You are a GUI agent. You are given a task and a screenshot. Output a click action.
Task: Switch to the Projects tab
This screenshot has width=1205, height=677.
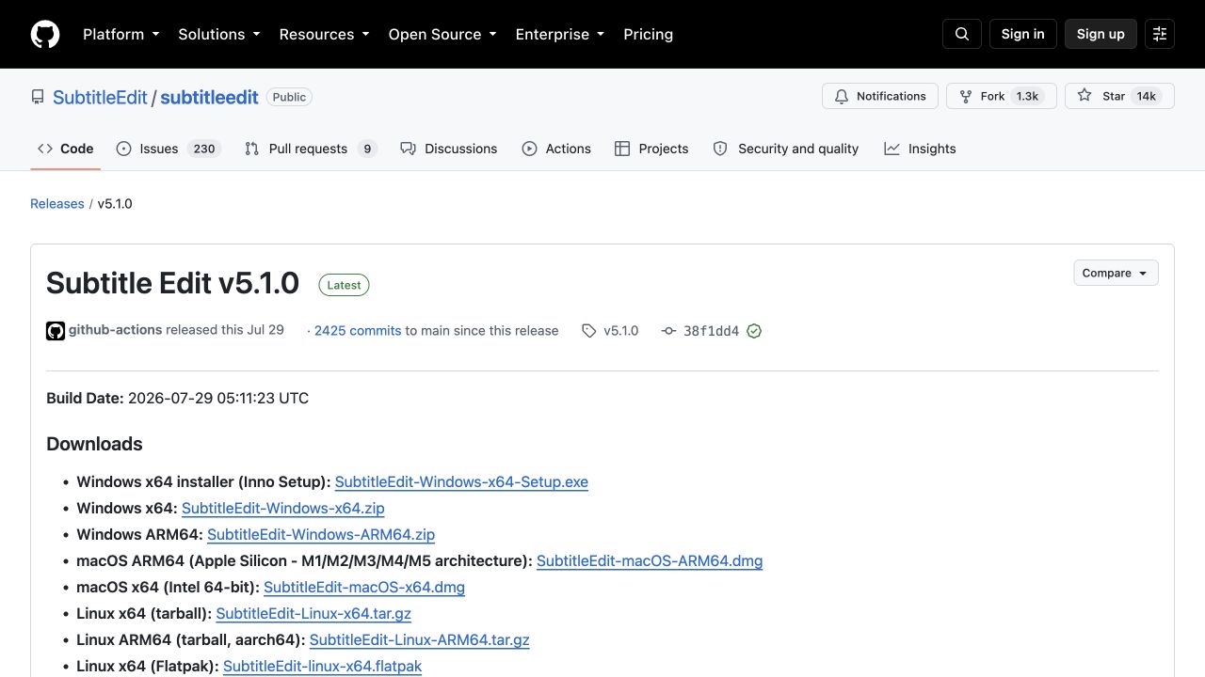[651, 149]
